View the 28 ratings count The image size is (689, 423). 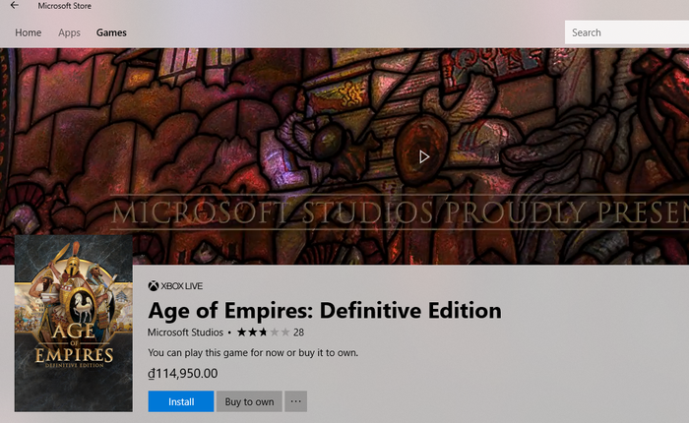298,332
